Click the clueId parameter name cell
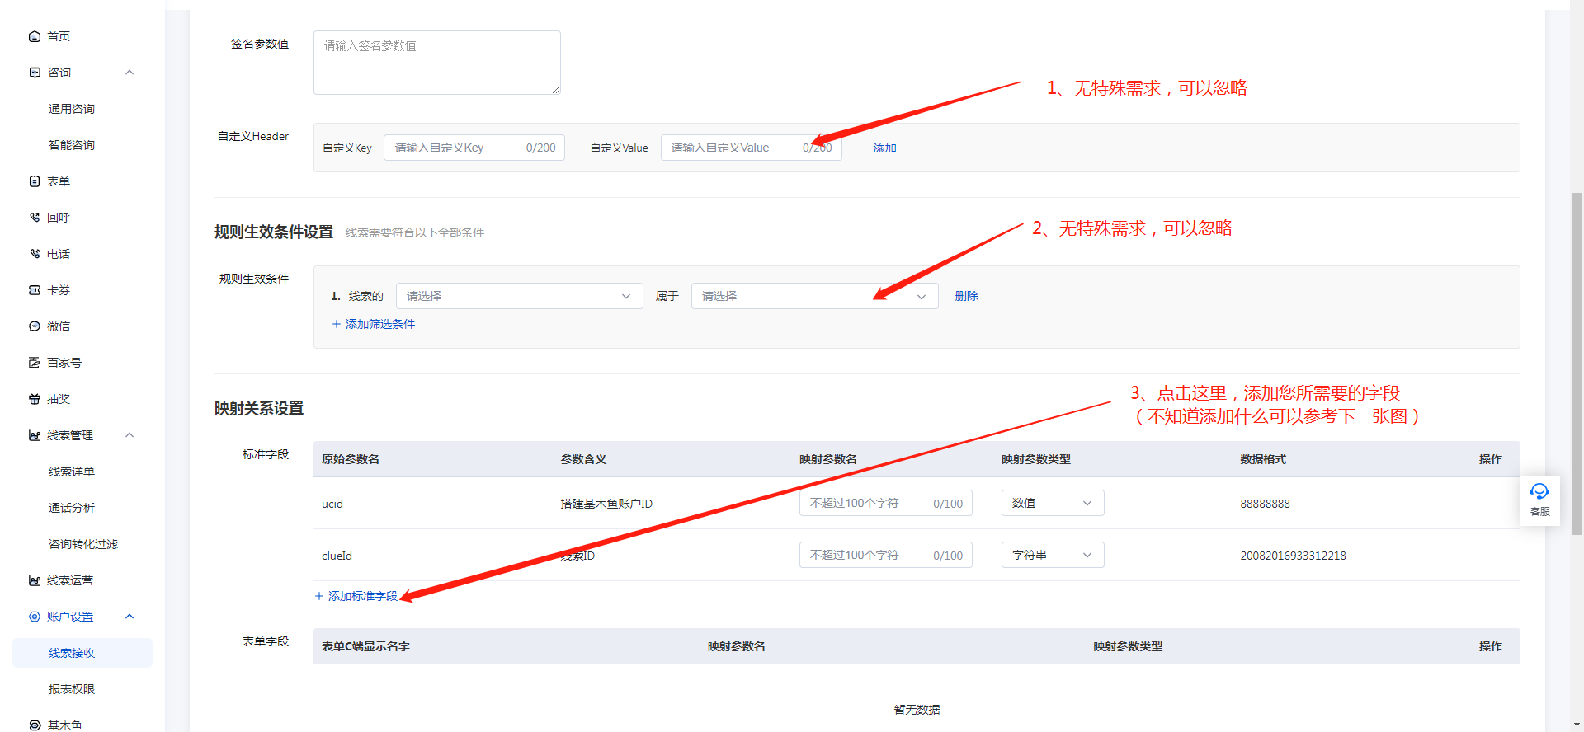Image resolution: width=1584 pixels, height=732 pixels. click(x=337, y=556)
